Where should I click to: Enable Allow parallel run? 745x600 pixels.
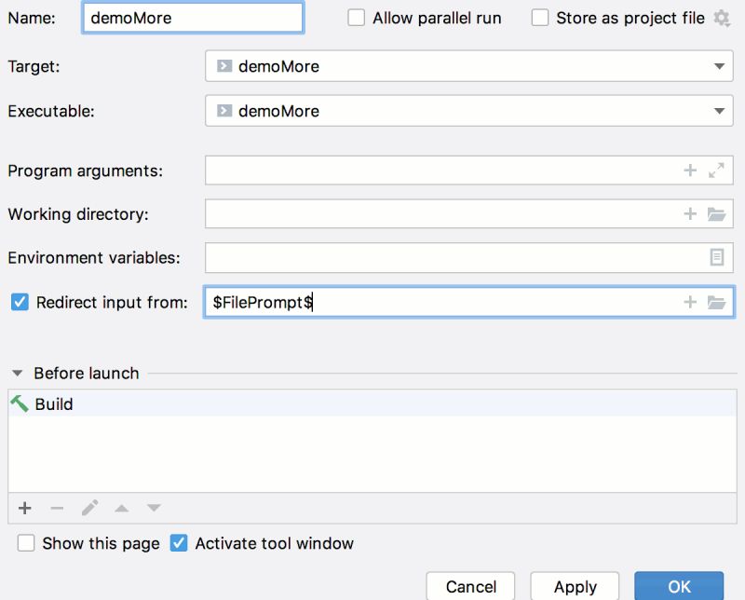[355, 17]
